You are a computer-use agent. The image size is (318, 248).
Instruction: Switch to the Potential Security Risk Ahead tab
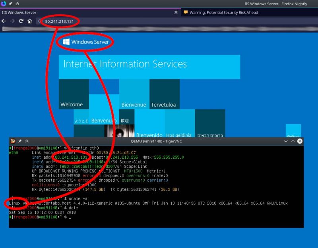point(250,12)
